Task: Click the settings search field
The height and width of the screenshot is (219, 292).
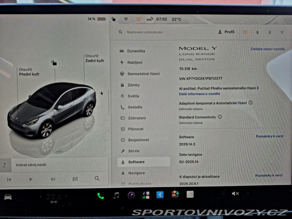Action: 145,32
